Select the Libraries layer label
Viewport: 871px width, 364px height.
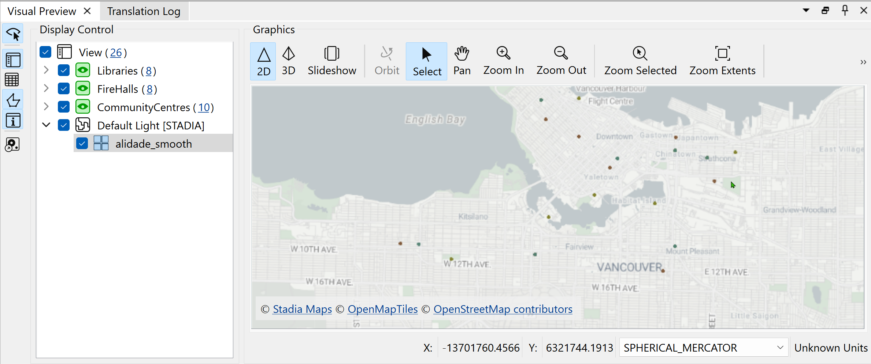point(117,71)
